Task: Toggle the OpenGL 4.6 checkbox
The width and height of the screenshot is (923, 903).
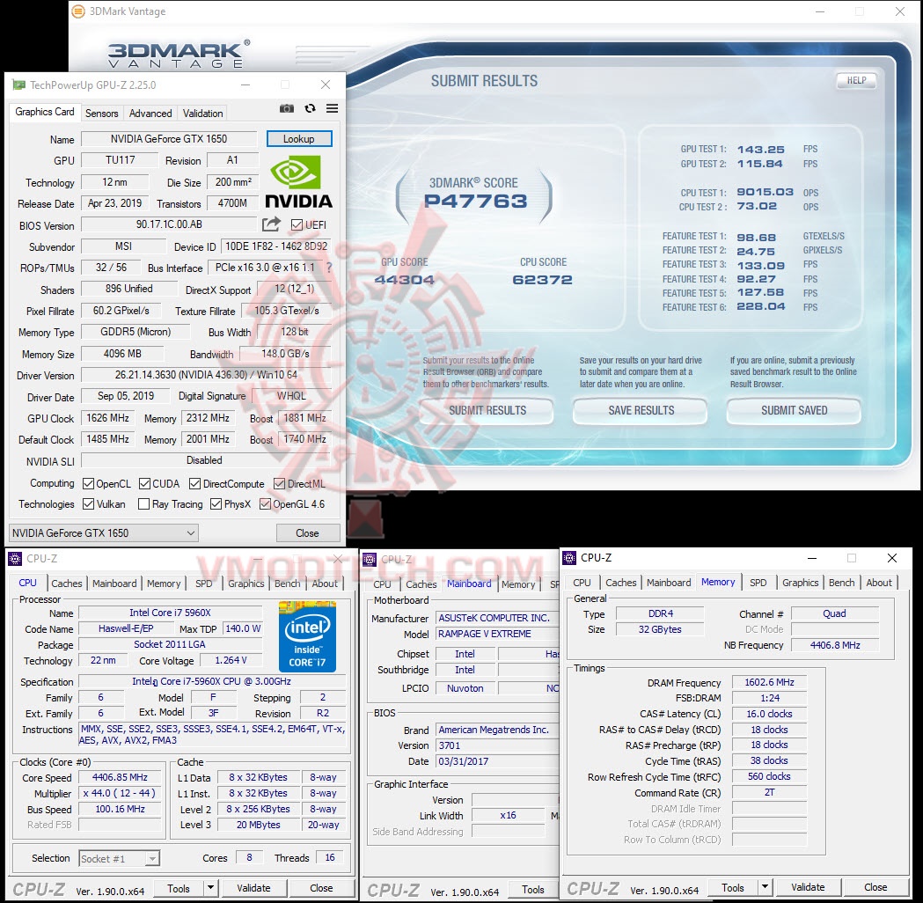Action: point(266,504)
